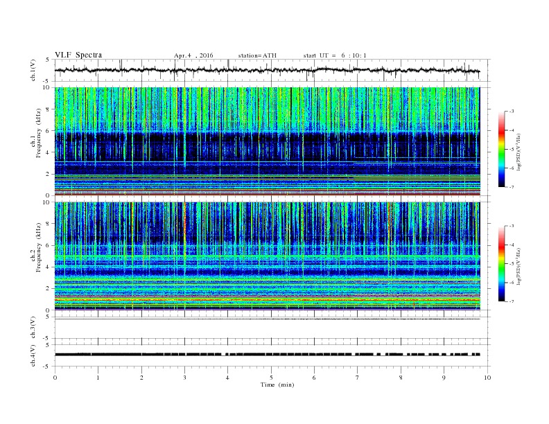Click the 'ch.3(V)' axis label
Image resolution: width=549 pixels, height=424 pixels.
tap(33, 328)
